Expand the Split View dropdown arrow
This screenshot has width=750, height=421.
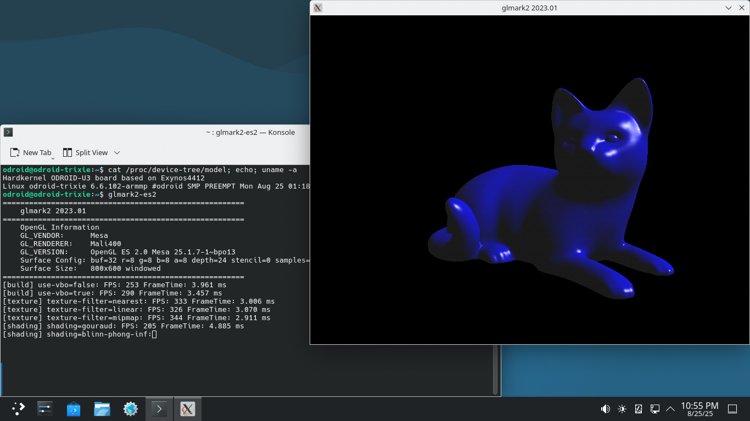(117, 153)
